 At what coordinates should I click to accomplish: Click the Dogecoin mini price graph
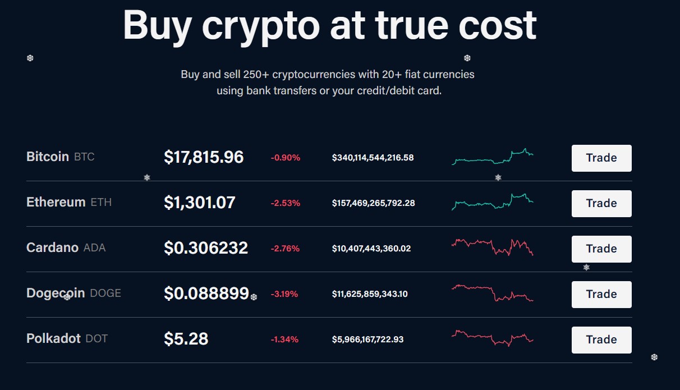493,294
